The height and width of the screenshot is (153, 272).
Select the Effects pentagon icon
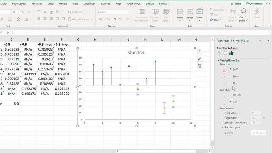[225, 53]
